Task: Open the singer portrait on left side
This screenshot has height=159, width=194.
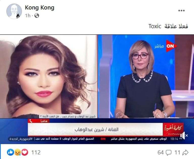Action: tap(48, 76)
